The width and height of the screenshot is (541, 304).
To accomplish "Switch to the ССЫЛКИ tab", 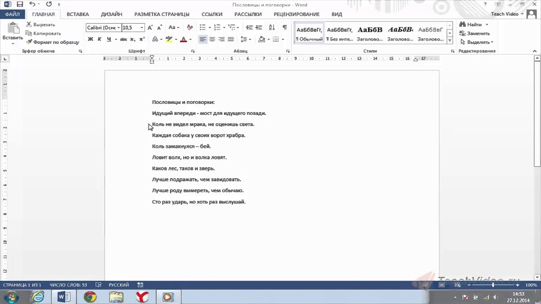I will pyautogui.click(x=212, y=14).
